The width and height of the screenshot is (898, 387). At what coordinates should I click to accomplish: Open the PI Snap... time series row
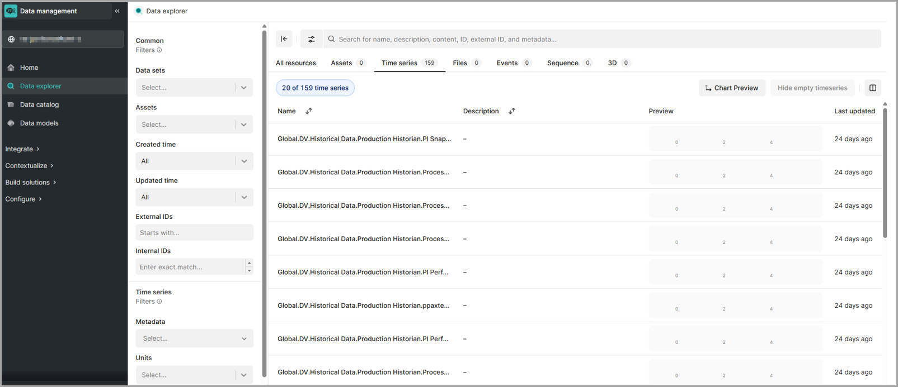(x=575, y=139)
